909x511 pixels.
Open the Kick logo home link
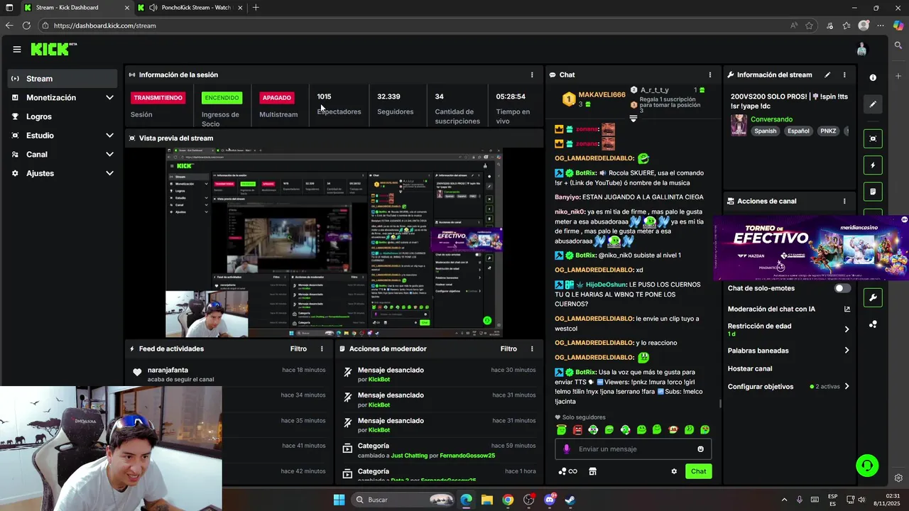coord(53,49)
